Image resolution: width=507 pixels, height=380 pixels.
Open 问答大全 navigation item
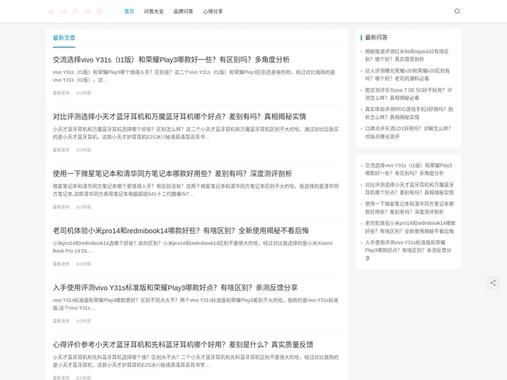pyautogui.click(x=154, y=11)
